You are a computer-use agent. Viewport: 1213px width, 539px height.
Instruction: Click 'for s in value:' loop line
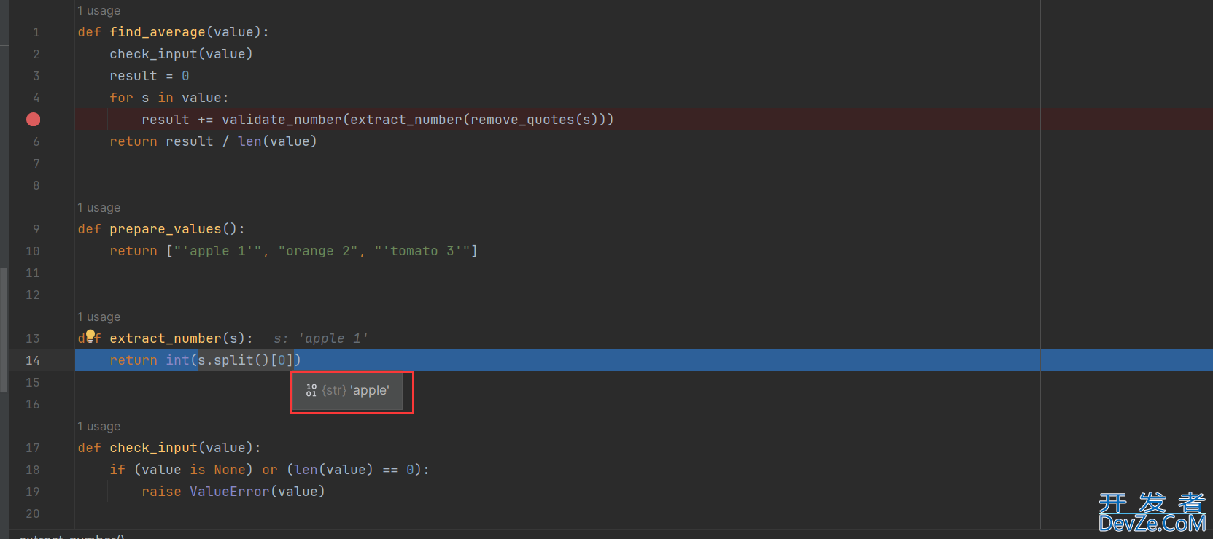pyautogui.click(x=169, y=98)
